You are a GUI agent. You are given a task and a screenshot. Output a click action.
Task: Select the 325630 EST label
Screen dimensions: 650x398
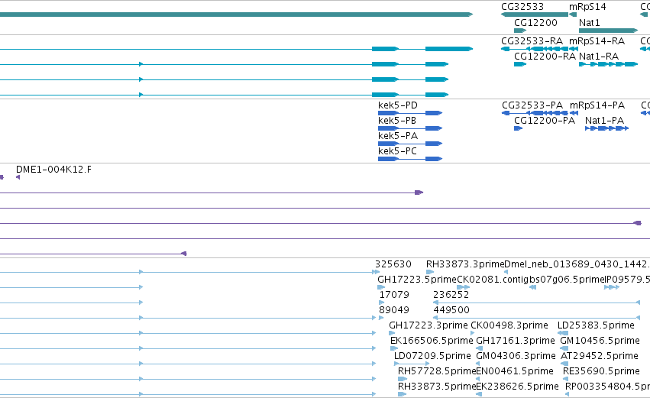click(x=393, y=264)
